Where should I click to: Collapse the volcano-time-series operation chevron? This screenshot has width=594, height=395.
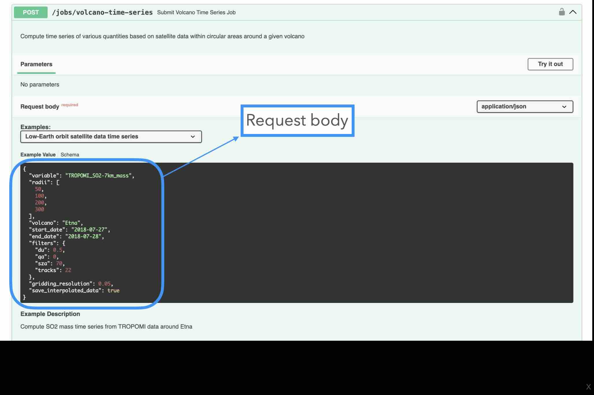[x=573, y=12]
